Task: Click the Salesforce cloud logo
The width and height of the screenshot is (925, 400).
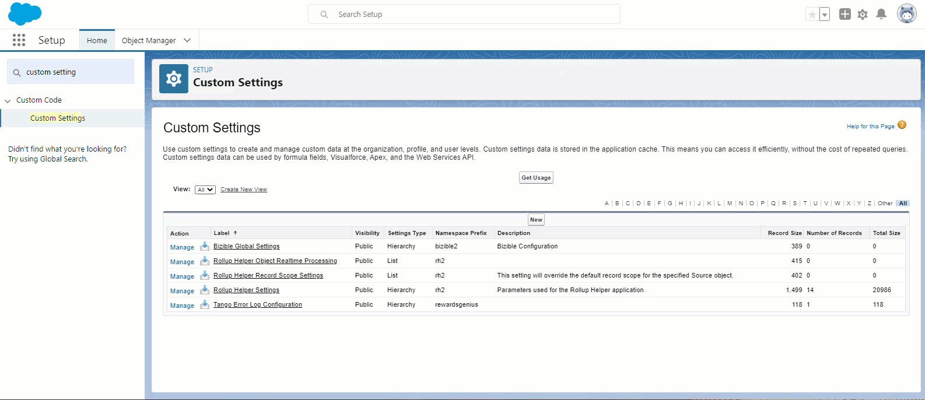Action: pyautogui.click(x=24, y=14)
